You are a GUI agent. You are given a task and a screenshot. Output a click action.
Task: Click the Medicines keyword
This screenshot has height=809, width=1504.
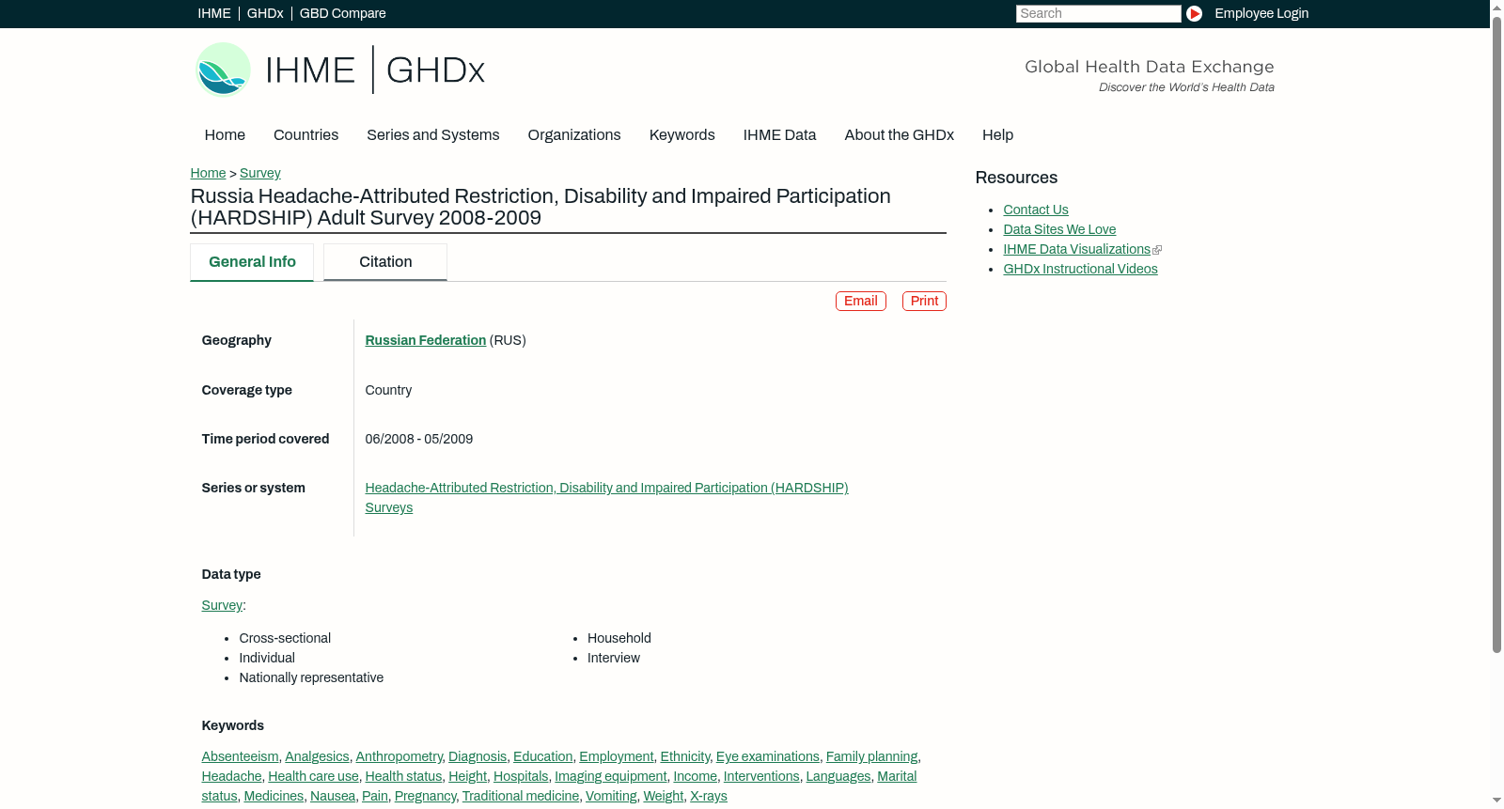click(x=274, y=797)
